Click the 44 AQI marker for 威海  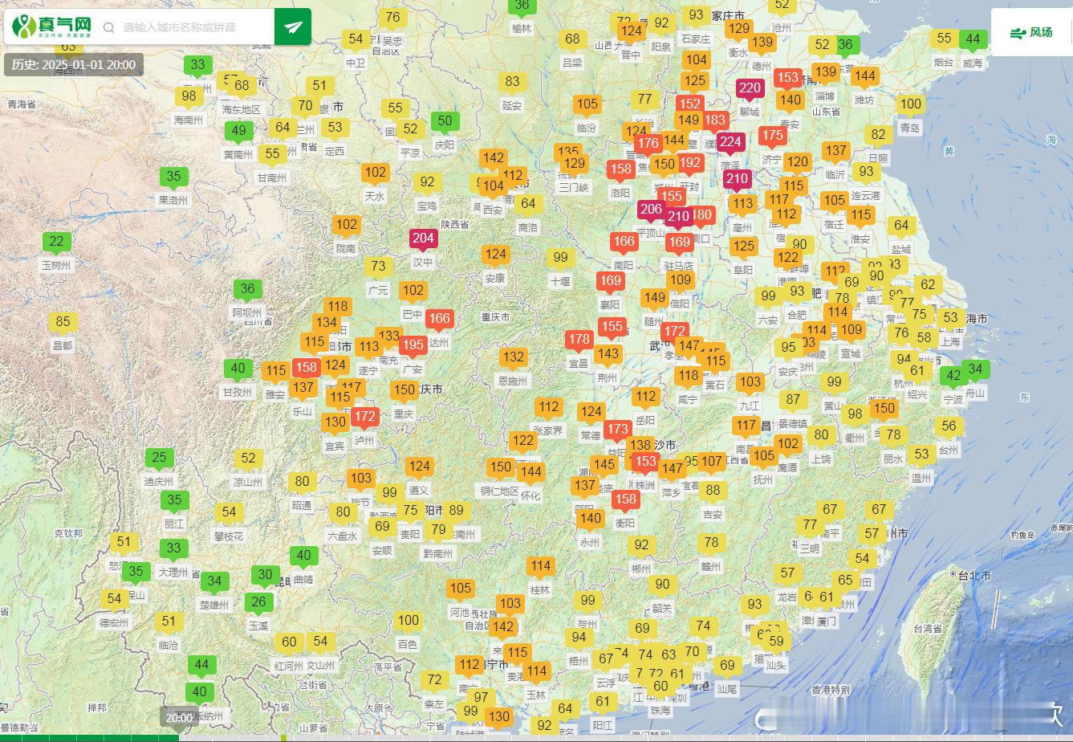point(973,39)
